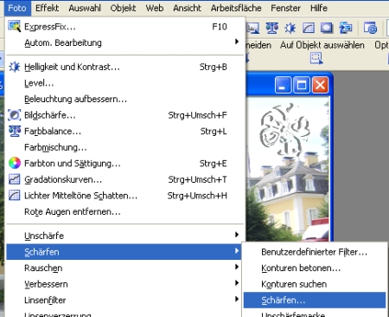Viewport: 389px width, 317px height.
Task: Click the Lichter Mitteltöne Schatten icon
Action: click(14, 196)
